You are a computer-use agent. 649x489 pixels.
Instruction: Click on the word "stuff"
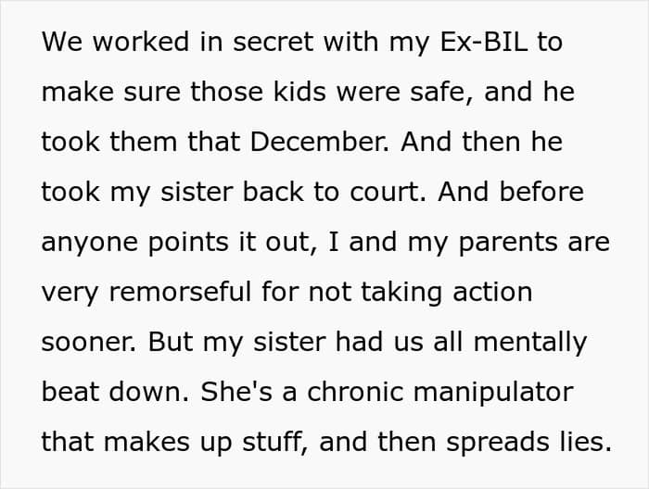[x=274, y=443]
